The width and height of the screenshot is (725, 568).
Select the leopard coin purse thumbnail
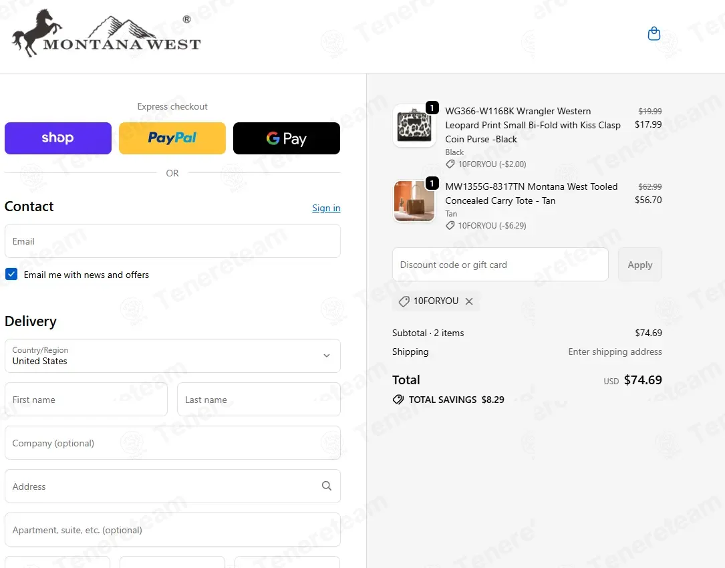(414, 126)
